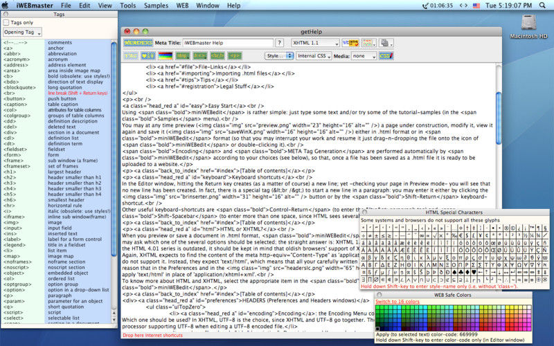Image resolution: width=554 pixels, height=346 pixels.
Task: Click 'line break (Shift + Return keys)' description
Action: tap(78, 93)
